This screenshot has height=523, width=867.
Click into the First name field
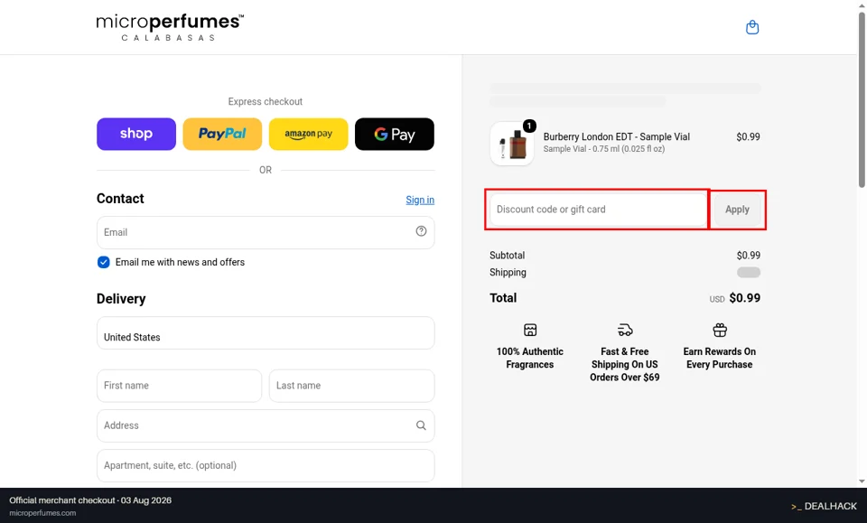click(x=179, y=386)
